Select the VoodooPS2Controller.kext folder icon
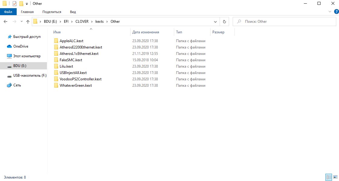Viewport: 339px width, 181px height. 56,79
